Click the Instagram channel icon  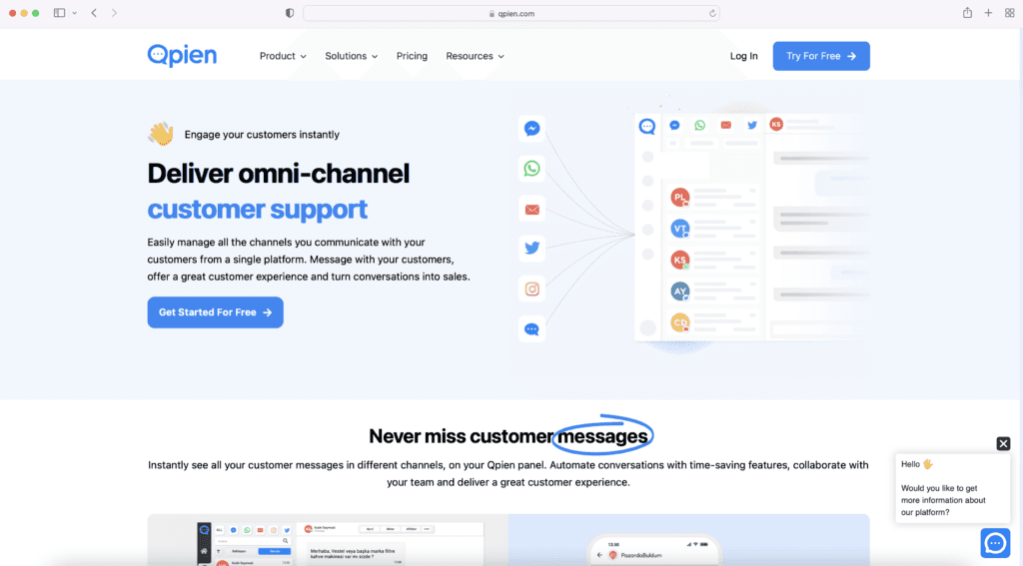pyautogui.click(x=531, y=288)
